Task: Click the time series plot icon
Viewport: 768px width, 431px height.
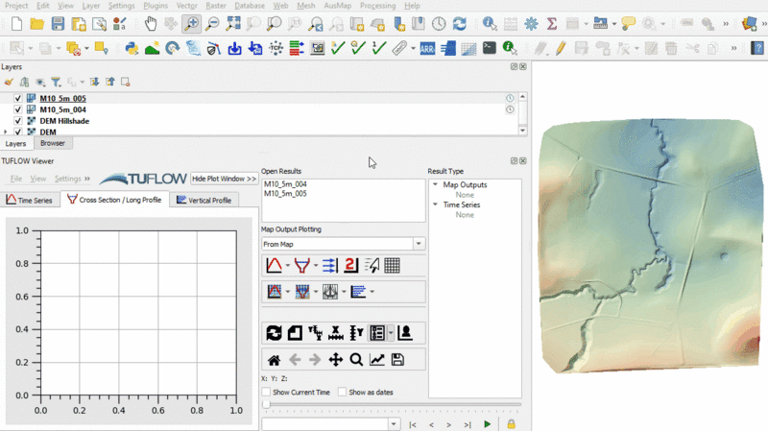Action: point(274,266)
